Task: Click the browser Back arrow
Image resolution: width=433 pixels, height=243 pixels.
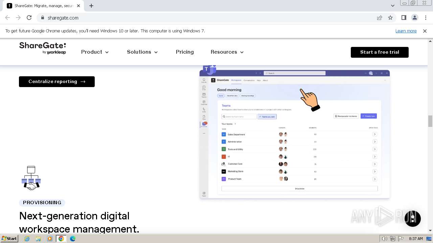Action: [x=7, y=18]
